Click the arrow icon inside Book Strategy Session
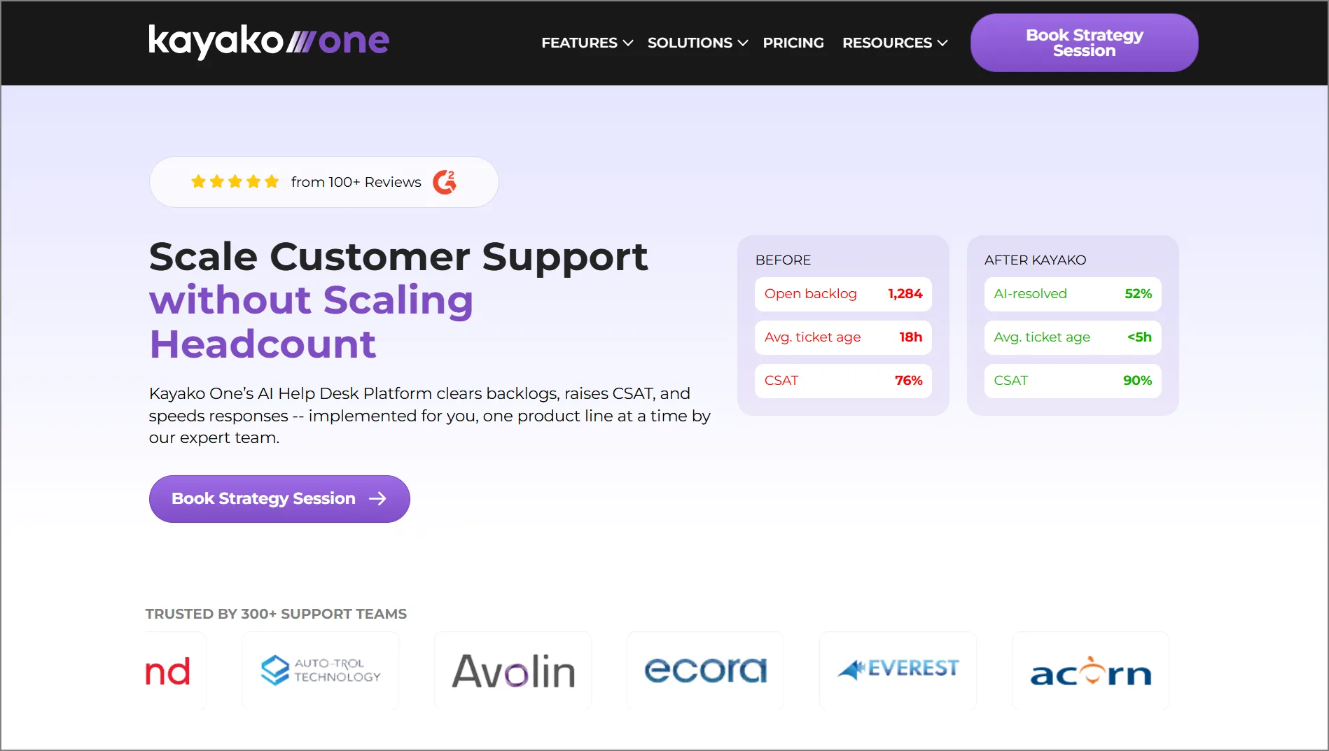The width and height of the screenshot is (1329, 751). (378, 498)
